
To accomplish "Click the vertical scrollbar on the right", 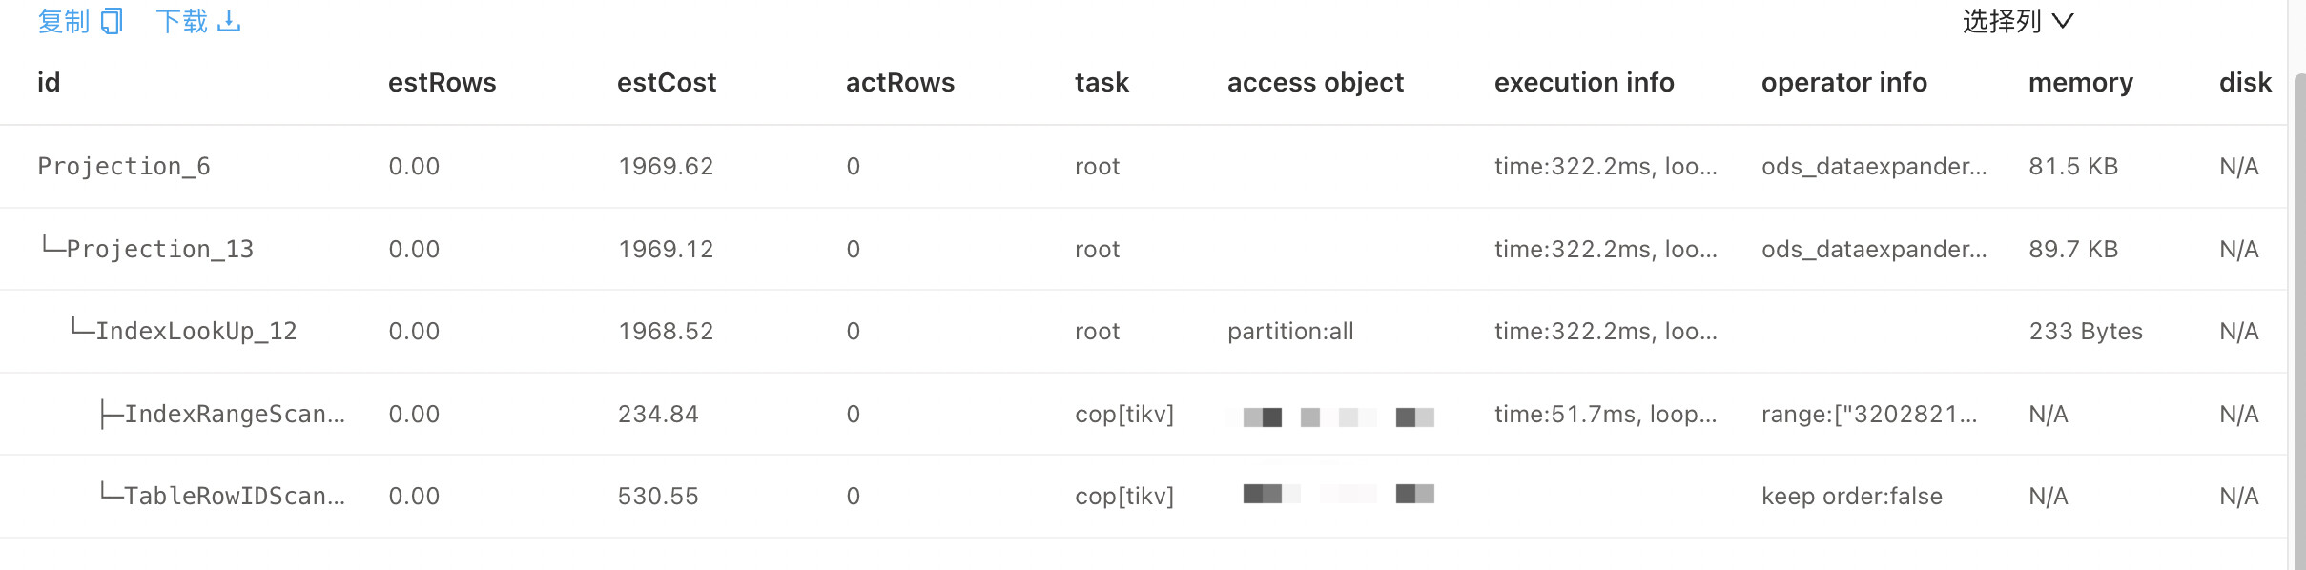I will click(x=2297, y=286).
